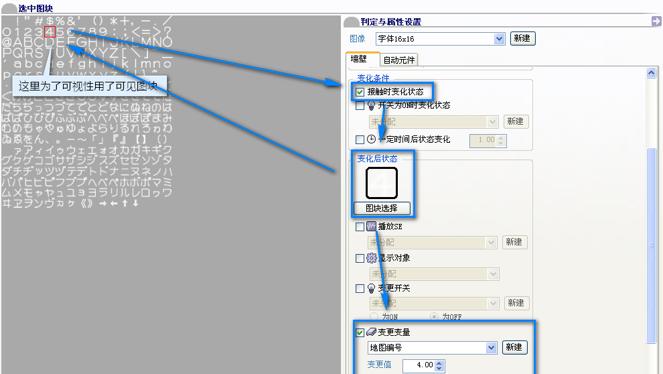Click the properties panel scrollbar thumb
Screen dimensions: 663x374
[651, 245]
